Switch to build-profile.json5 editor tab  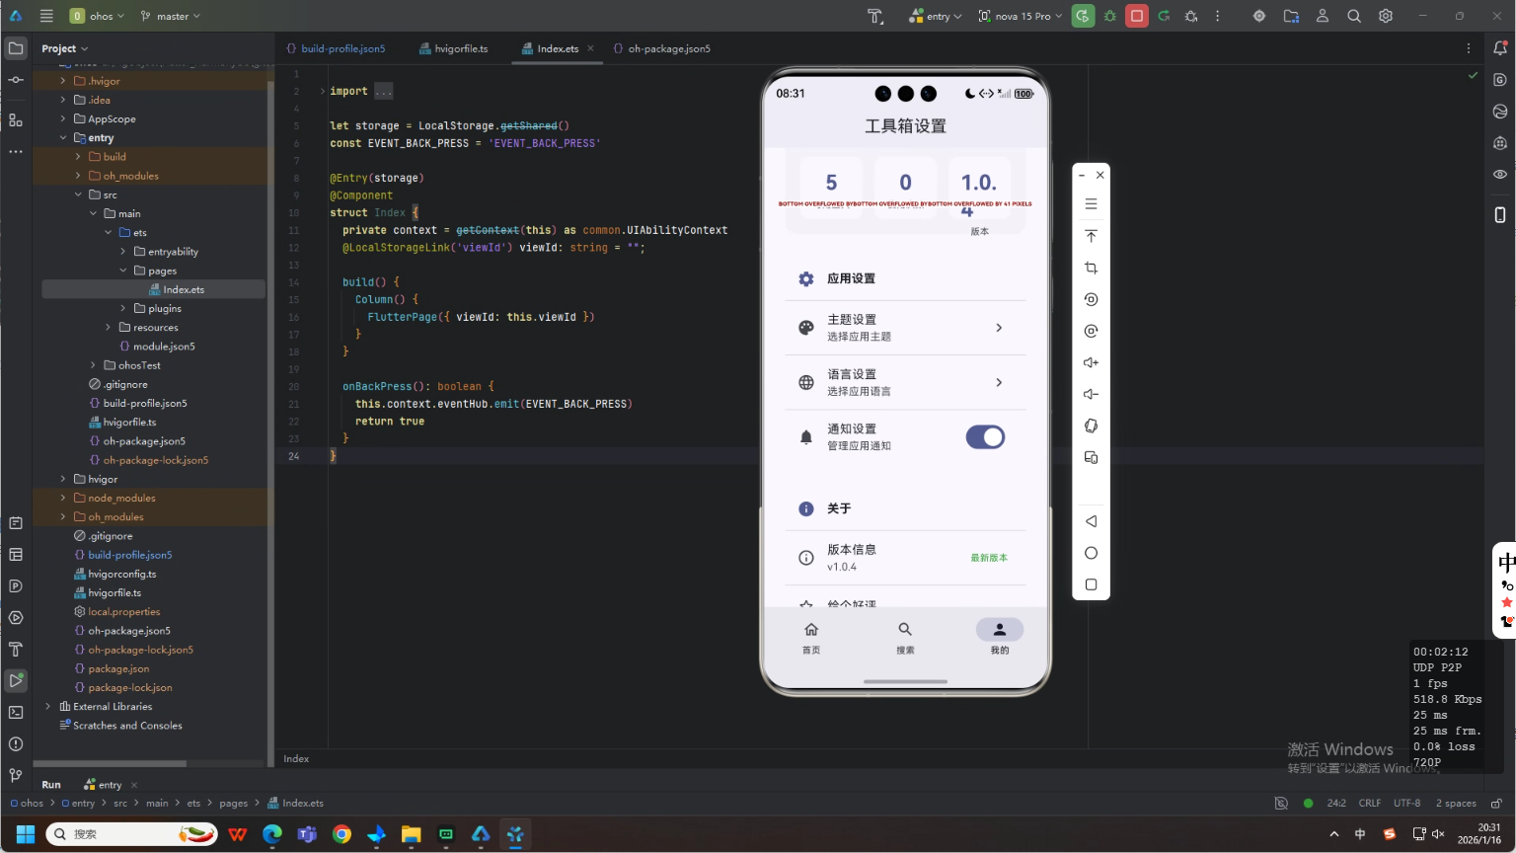click(336, 48)
